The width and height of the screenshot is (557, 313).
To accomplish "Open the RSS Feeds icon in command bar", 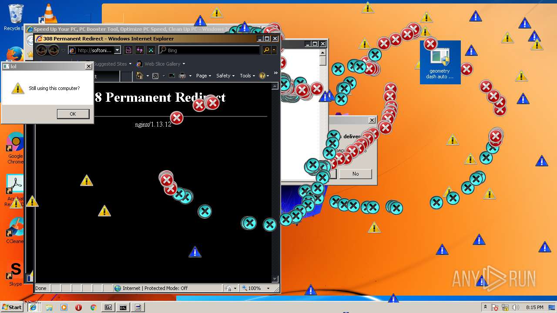I will tap(155, 76).
